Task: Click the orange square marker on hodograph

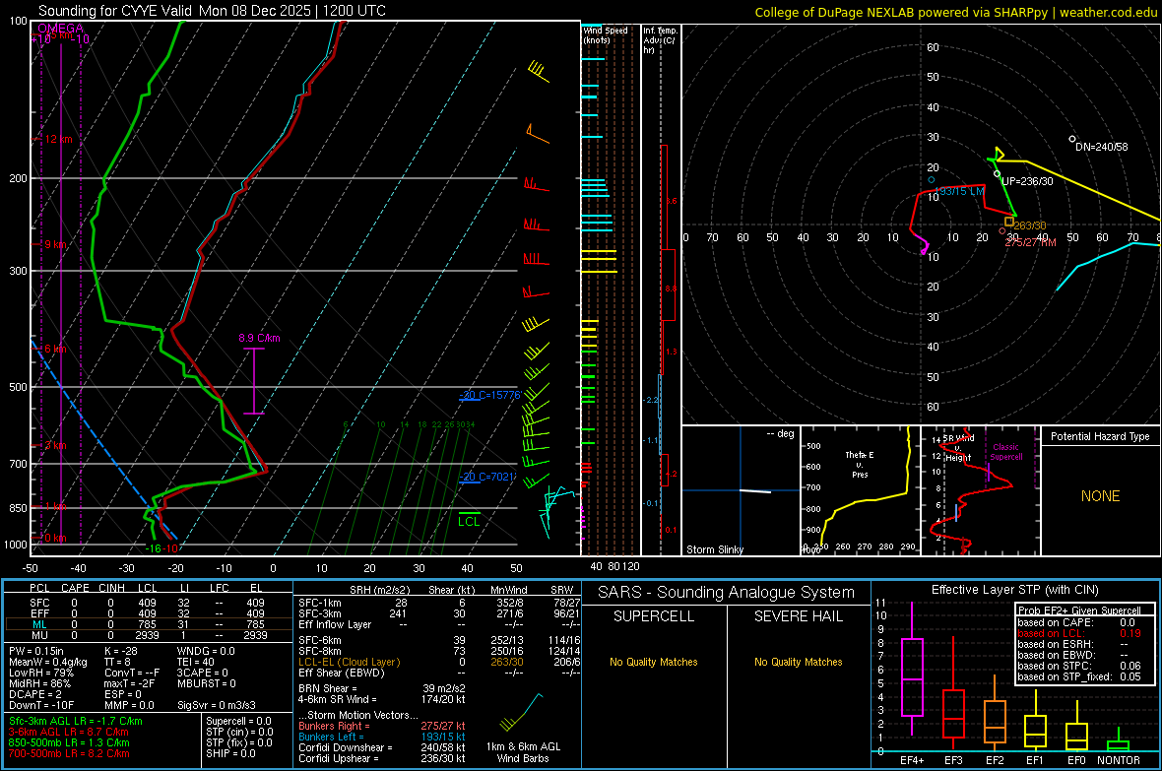Action: 1008,222
